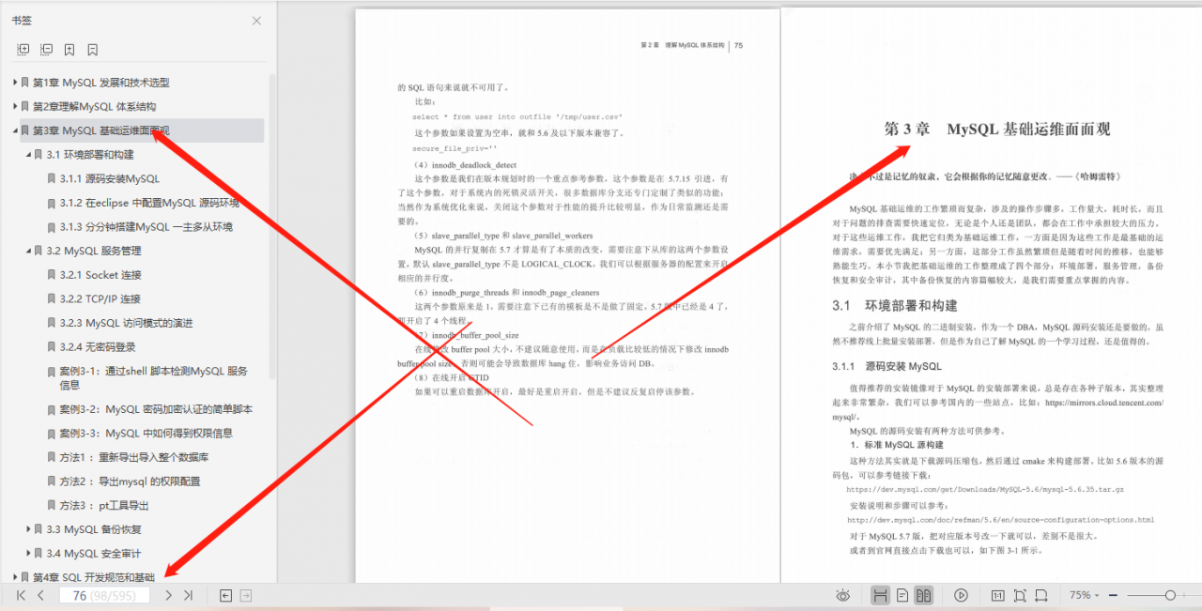1202x611 pixels.
Task: Select 第2章理解MySQL 体系结构 bookmark text
Action: pos(95,106)
